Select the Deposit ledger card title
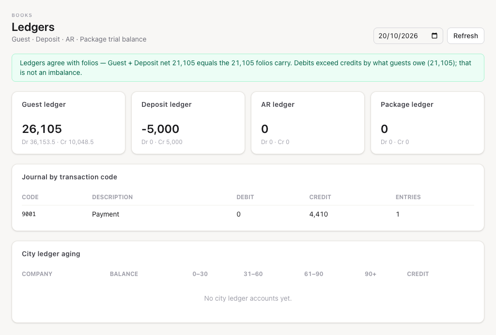Image resolution: width=496 pixels, height=335 pixels. (x=167, y=104)
